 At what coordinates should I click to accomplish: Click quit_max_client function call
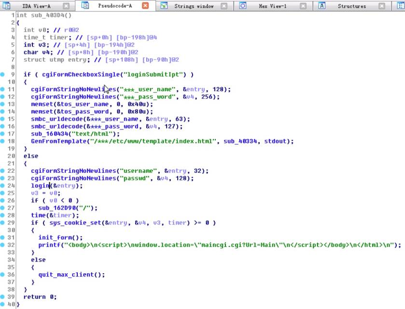(x=66, y=275)
